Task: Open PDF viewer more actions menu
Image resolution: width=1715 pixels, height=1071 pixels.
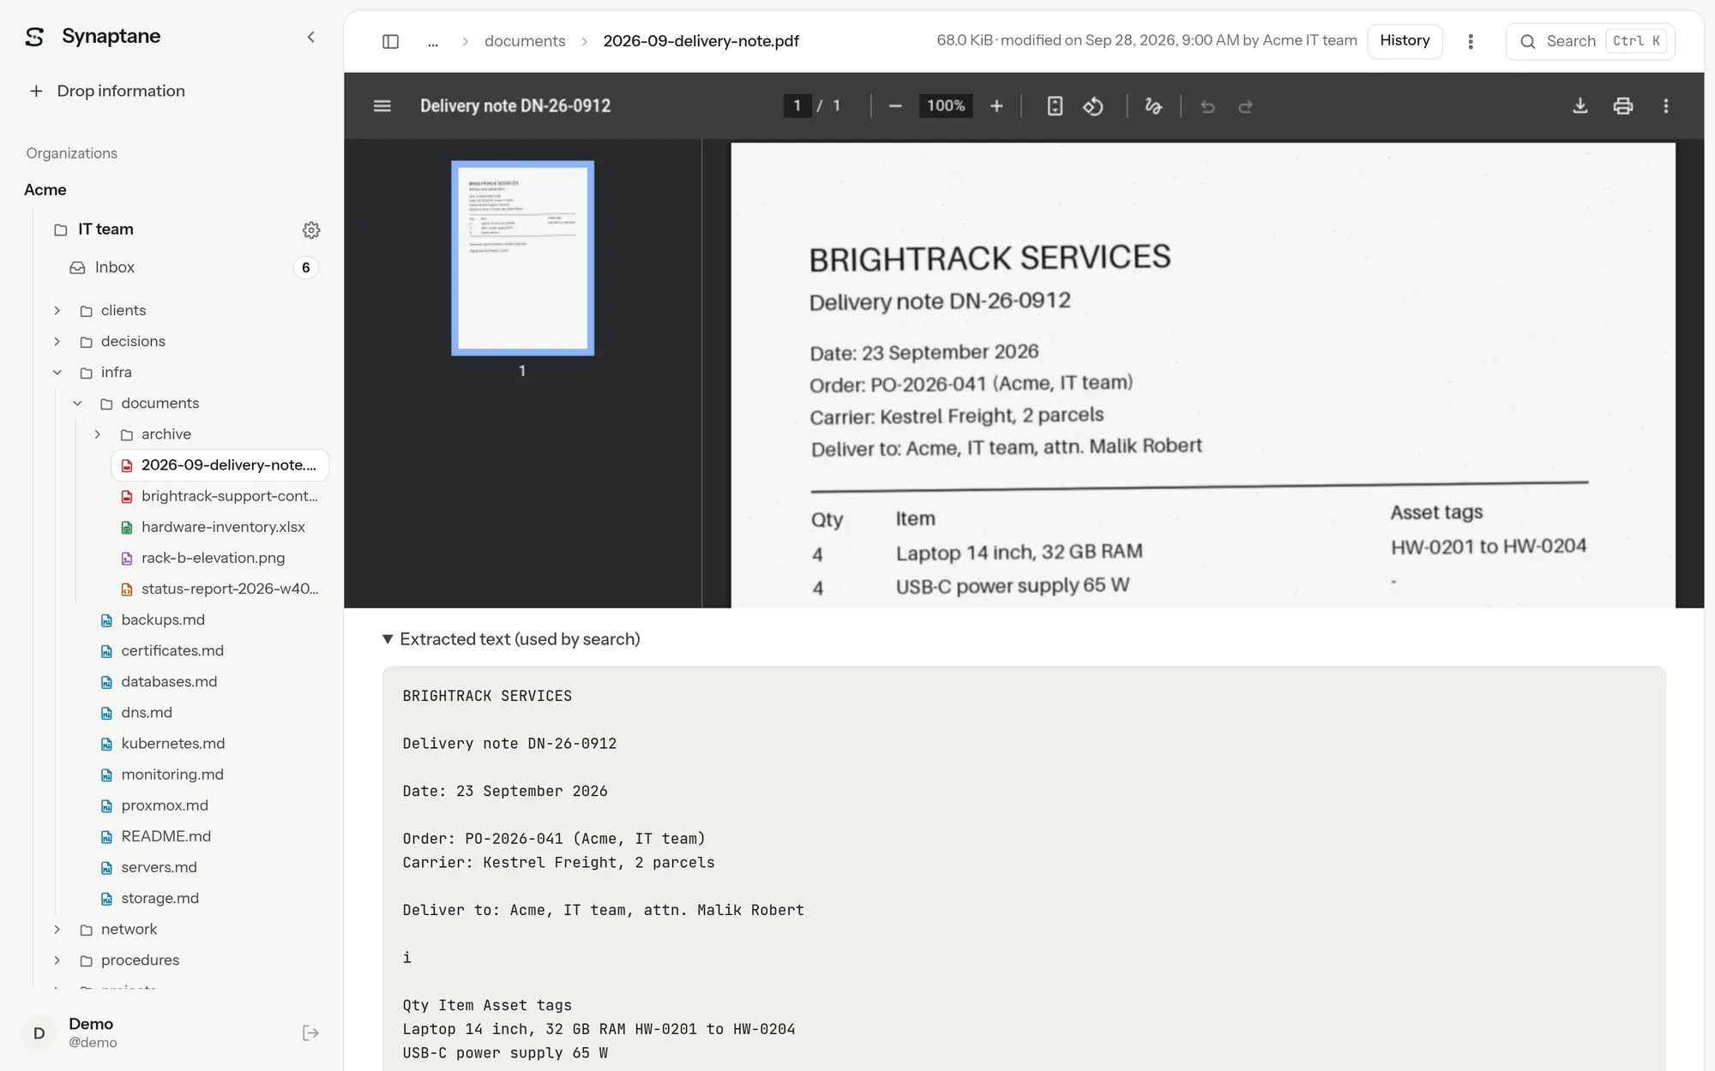Action: 1666,105
